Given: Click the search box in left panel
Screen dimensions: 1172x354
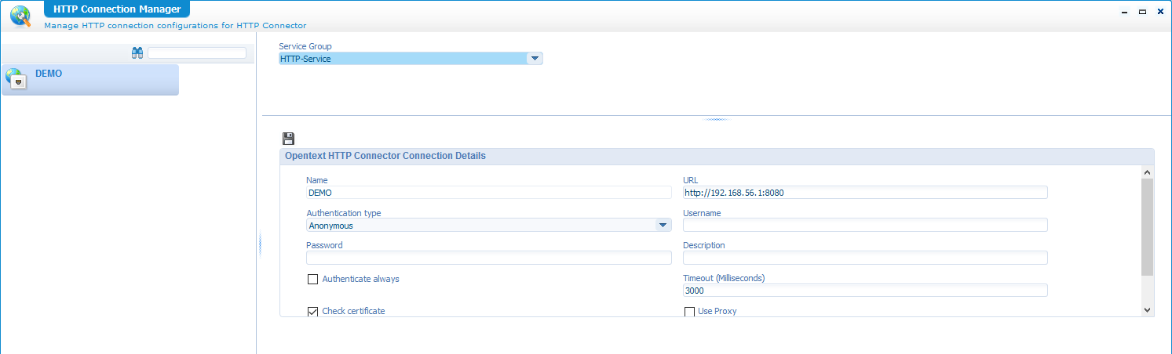Looking at the screenshot, I should (197, 53).
